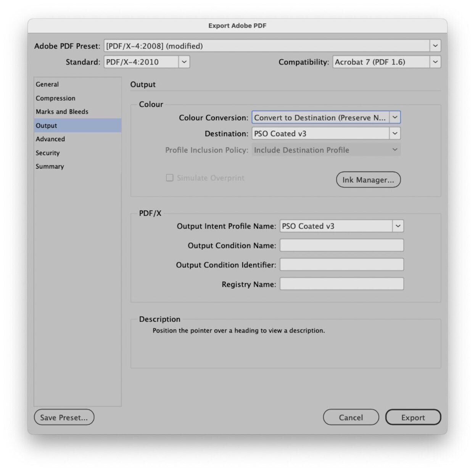The height and width of the screenshot is (471, 475).
Task: Select General in the sidebar
Action: 47,84
